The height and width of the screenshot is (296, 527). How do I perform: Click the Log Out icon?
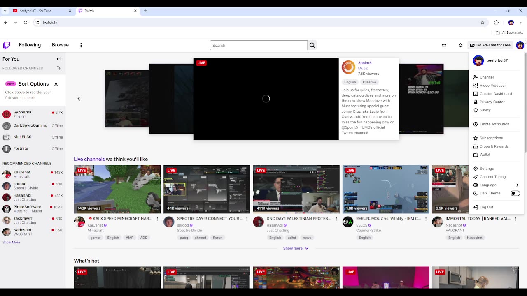click(476, 207)
